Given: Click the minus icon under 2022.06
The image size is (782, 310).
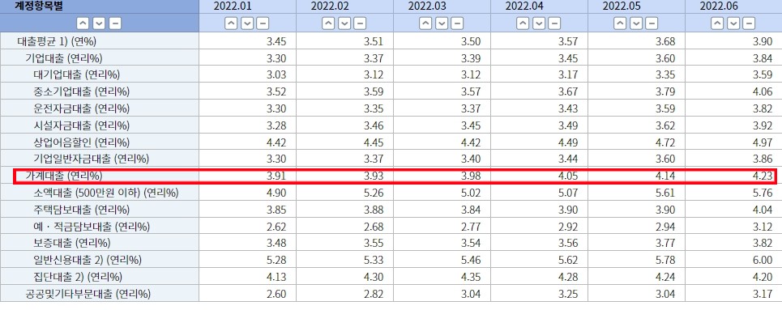Looking at the screenshot, I should coord(749,23).
